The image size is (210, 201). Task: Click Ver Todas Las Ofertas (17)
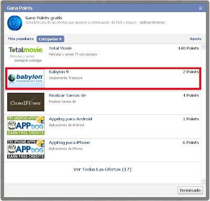pyautogui.click(x=102, y=170)
